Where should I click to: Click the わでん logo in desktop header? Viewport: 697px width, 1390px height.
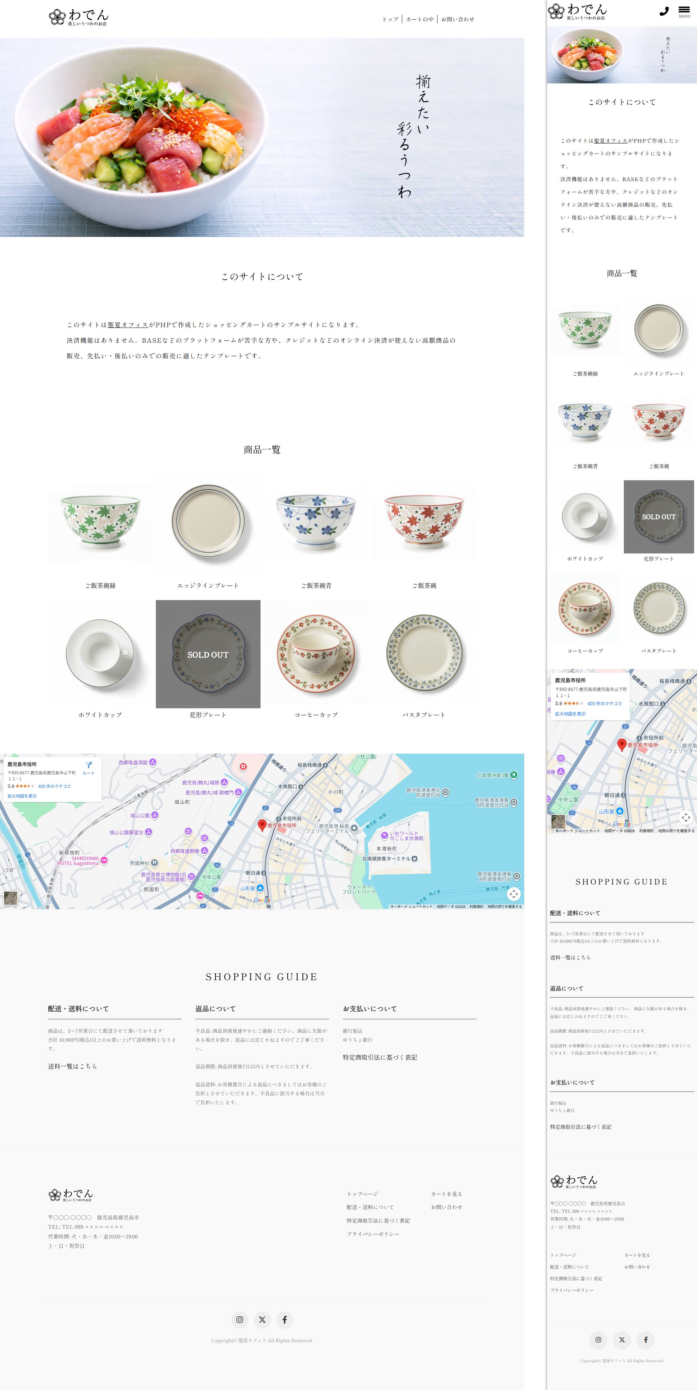(x=79, y=17)
